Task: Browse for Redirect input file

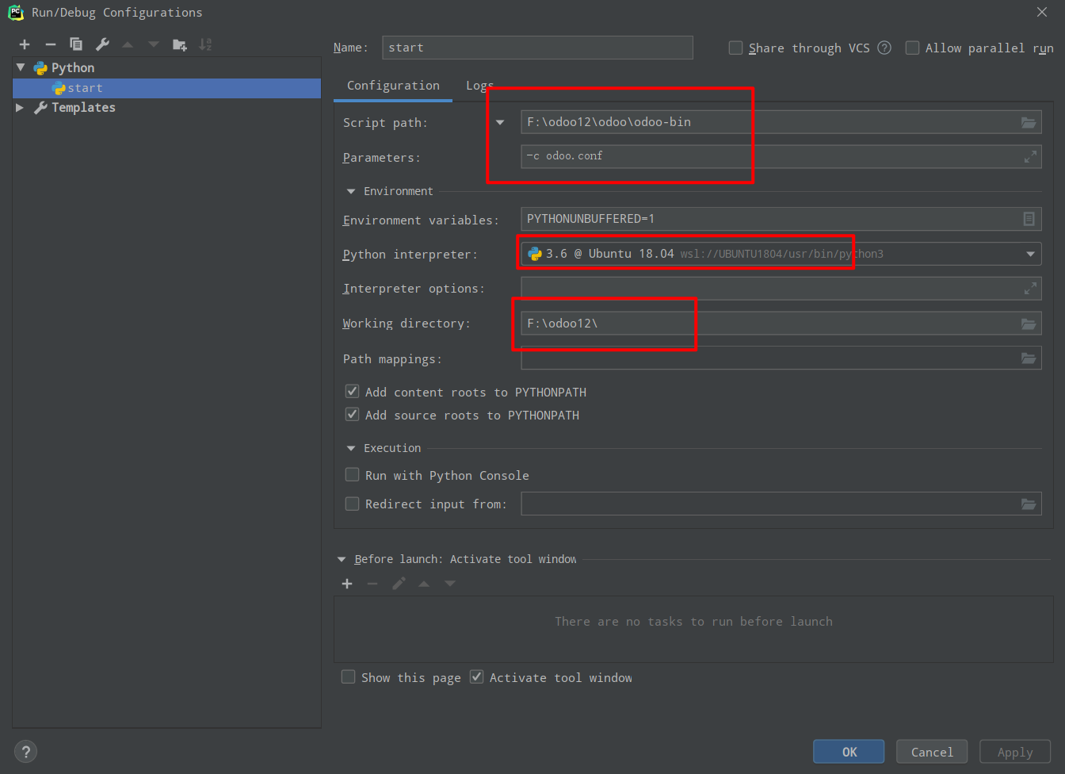Action: pyautogui.click(x=1029, y=504)
